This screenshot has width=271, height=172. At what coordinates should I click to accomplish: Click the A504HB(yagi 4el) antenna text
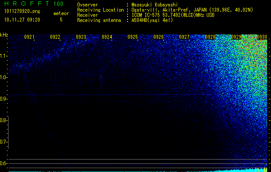click(x=152, y=20)
